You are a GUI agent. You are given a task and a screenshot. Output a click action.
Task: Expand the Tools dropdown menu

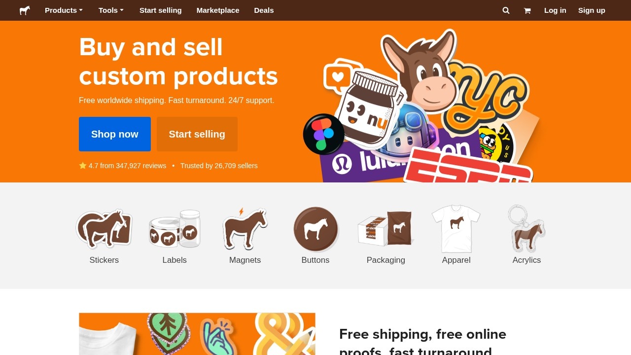tap(111, 10)
